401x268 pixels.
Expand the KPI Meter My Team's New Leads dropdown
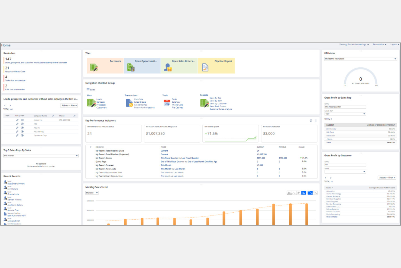tap(395, 59)
